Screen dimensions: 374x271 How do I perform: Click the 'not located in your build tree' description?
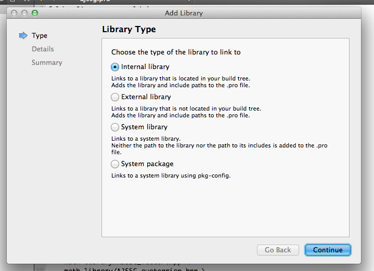pyautogui.click(x=186, y=109)
